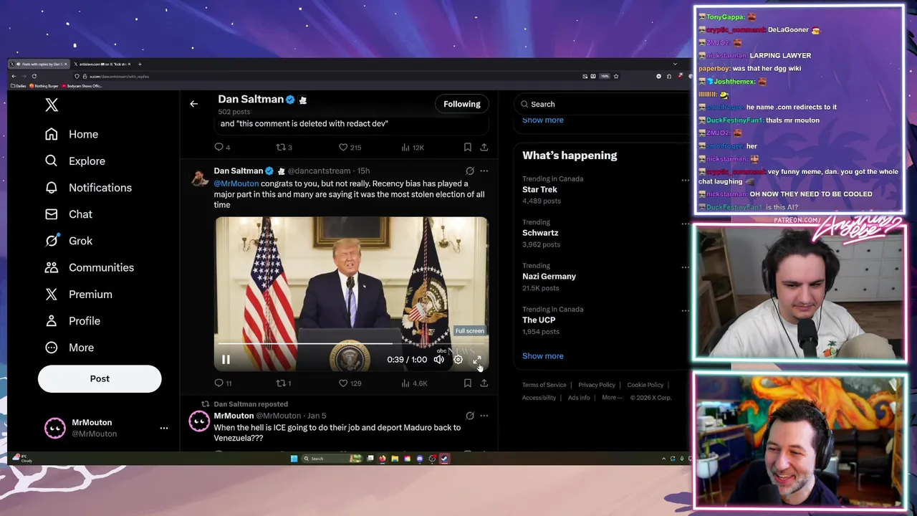Go to Home in the sidebar

coord(72,134)
